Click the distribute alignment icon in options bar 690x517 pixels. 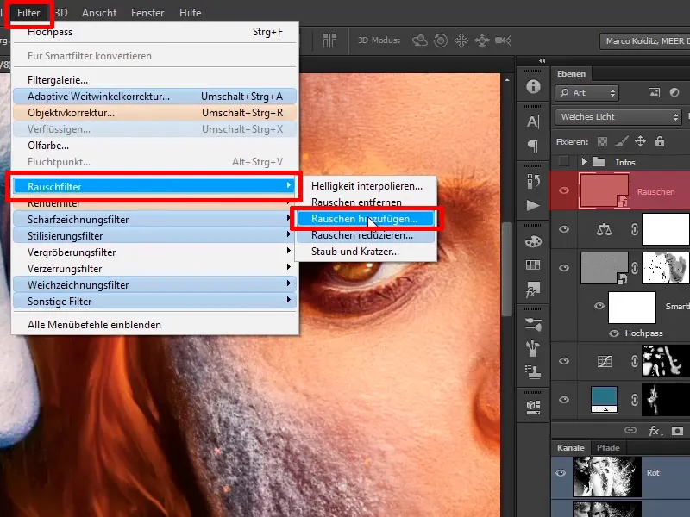click(329, 40)
